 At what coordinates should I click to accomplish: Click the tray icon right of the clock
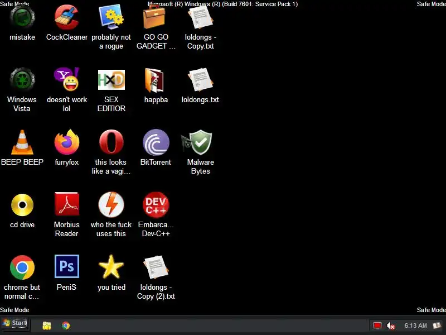(x=437, y=326)
